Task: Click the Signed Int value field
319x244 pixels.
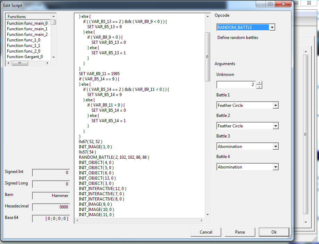Action: [51, 173]
